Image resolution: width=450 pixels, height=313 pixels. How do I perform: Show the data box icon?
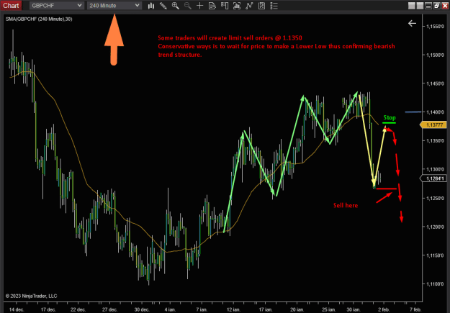pos(212,6)
